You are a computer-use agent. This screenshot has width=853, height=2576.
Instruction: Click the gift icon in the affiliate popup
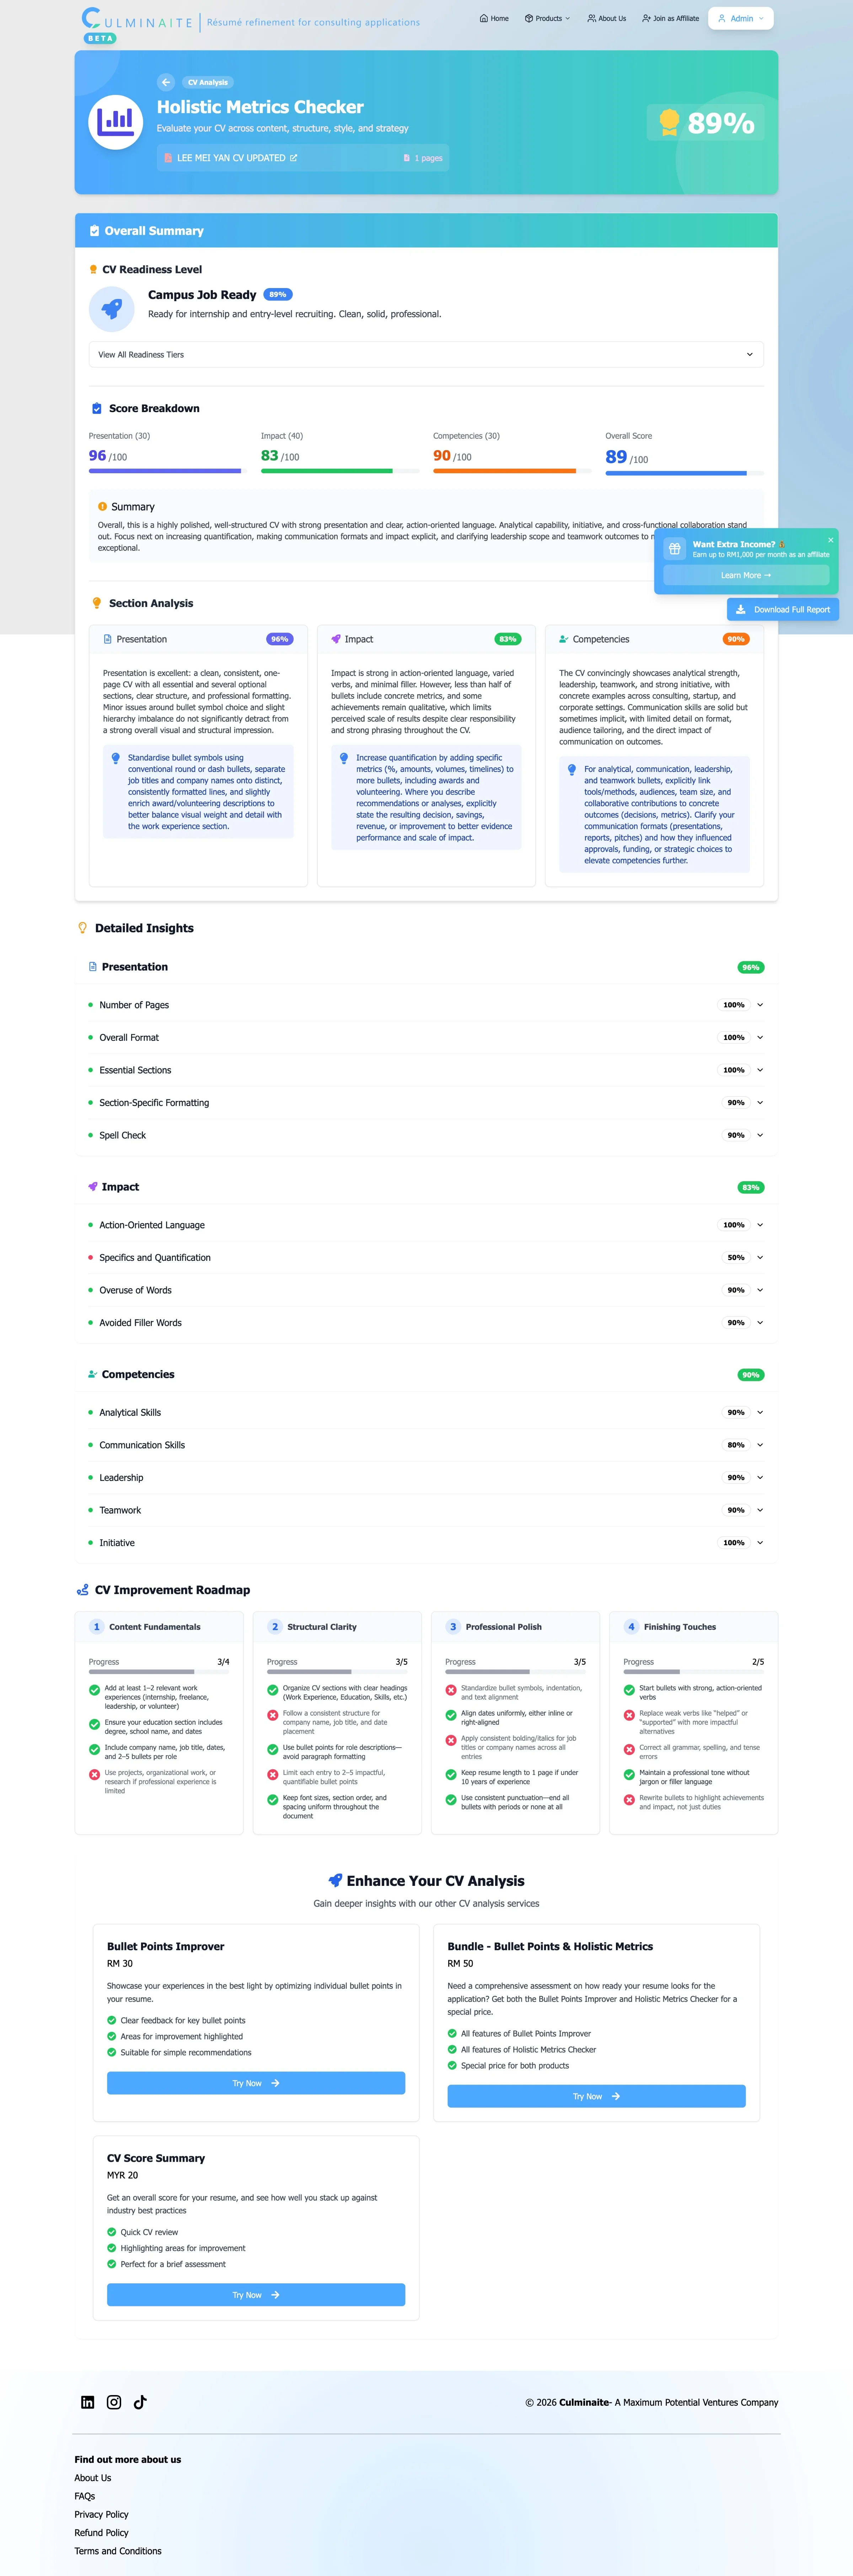[675, 549]
